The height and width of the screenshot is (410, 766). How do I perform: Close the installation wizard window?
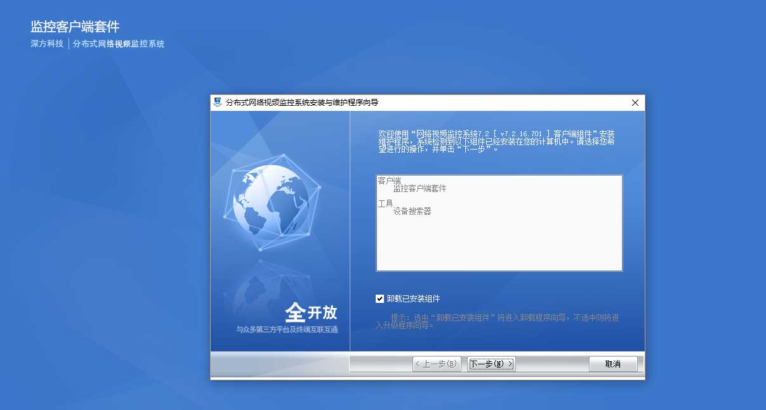635,103
